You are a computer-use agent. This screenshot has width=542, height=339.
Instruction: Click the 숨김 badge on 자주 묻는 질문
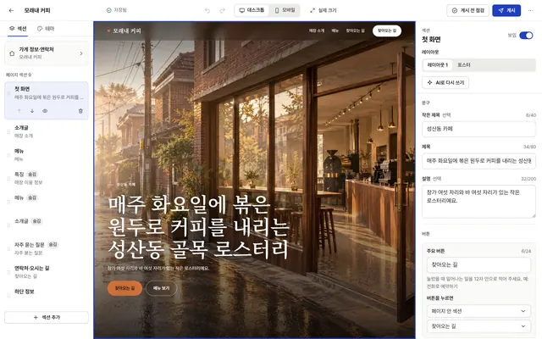[x=53, y=245]
